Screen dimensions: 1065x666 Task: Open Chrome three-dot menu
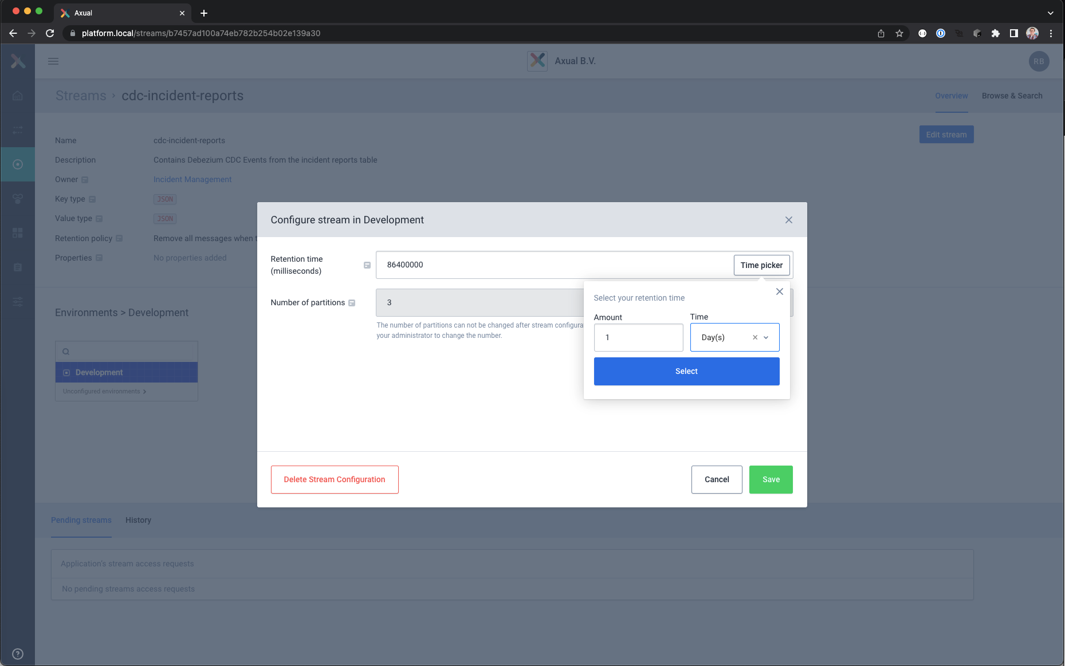point(1051,33)
